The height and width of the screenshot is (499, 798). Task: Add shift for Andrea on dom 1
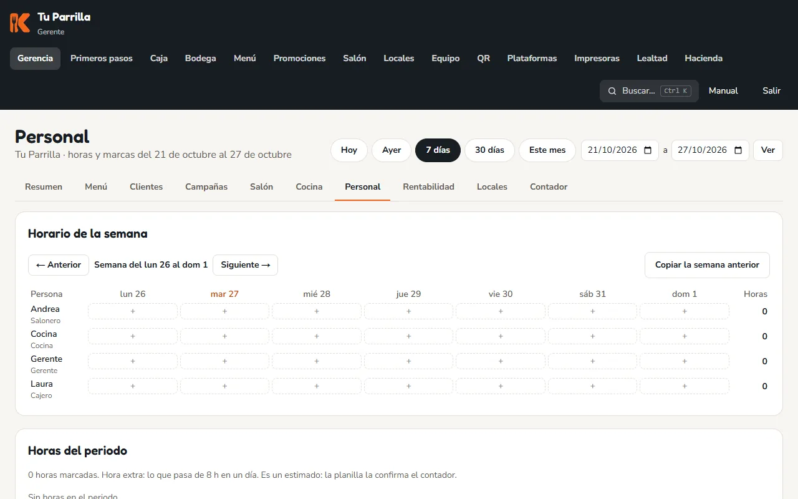click(685, 311)
